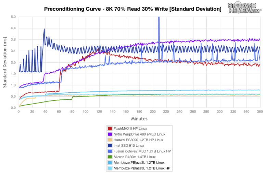Click the 220 minutes x-axis label
267x177 pixels.
click(x=166, y=111)
